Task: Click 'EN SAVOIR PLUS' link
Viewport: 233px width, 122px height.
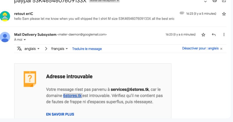Action: pos(60,114)
